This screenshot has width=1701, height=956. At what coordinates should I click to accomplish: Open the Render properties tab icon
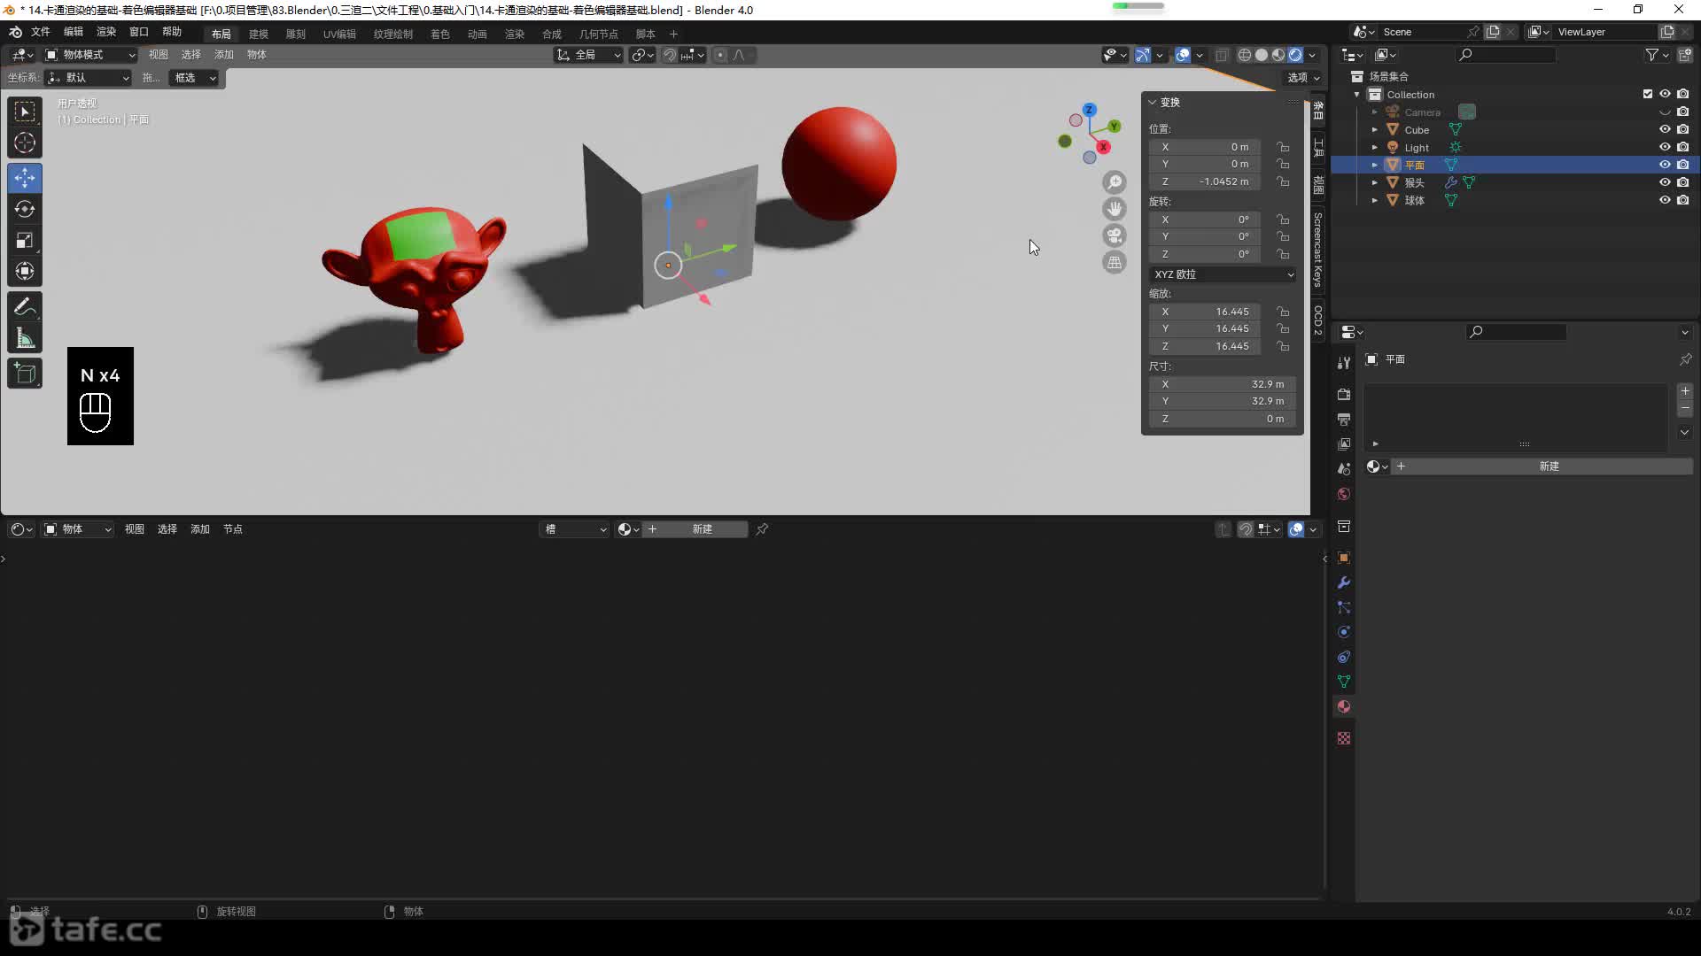click(x=1344, y=394)
